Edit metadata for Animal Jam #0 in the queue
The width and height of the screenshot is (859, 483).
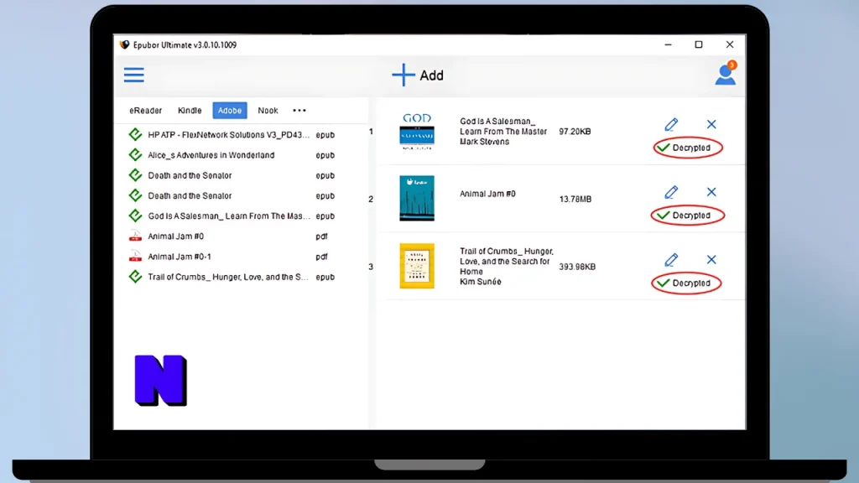click(671, 192)
